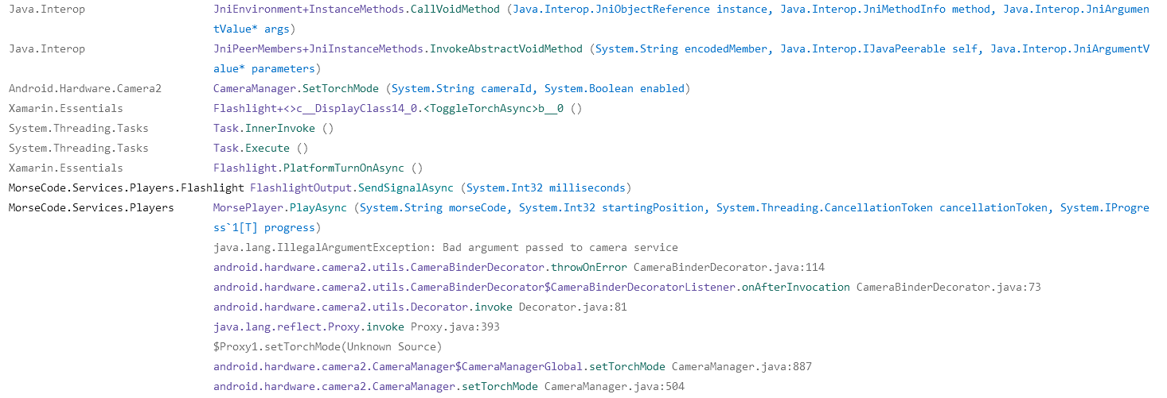Click the java.lang.reflect.Proxy.invoke line
The image size is (1167, 398).
[356, 327]
